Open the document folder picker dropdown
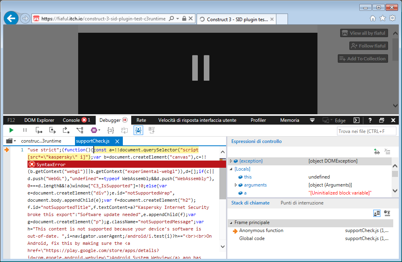This screenshot has width=402, height=262. click(11, 141)
